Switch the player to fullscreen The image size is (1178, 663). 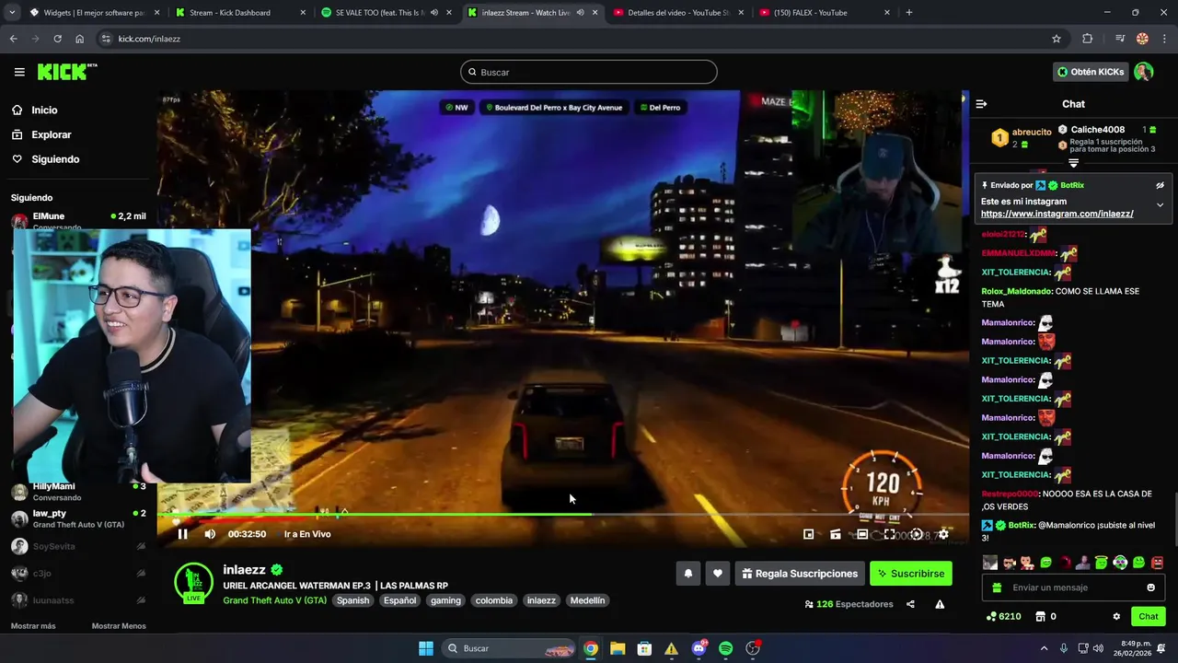pos(889,534)
